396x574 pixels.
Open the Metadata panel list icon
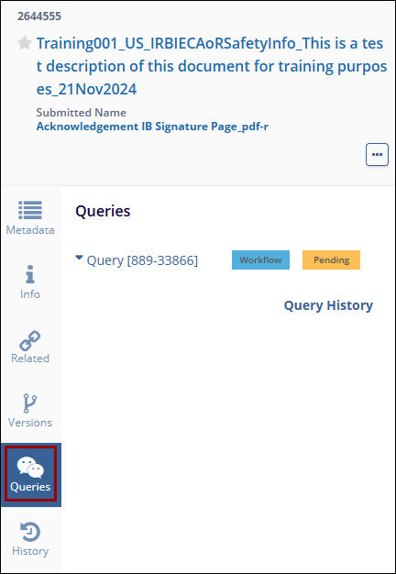coord(30,210)
